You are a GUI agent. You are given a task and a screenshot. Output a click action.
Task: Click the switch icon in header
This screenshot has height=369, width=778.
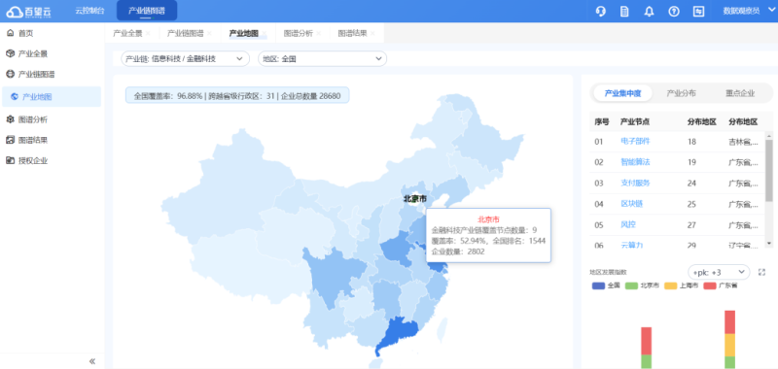pos(698,12)
